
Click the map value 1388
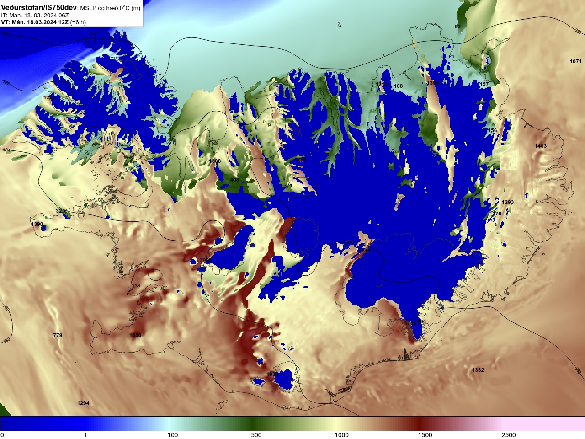pyautogui.click(x=215, y=161)
